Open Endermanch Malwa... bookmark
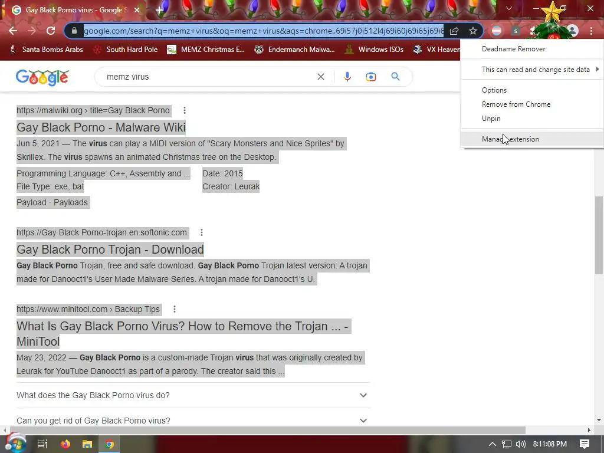604x453 pixels. click(x=294, y=50)
